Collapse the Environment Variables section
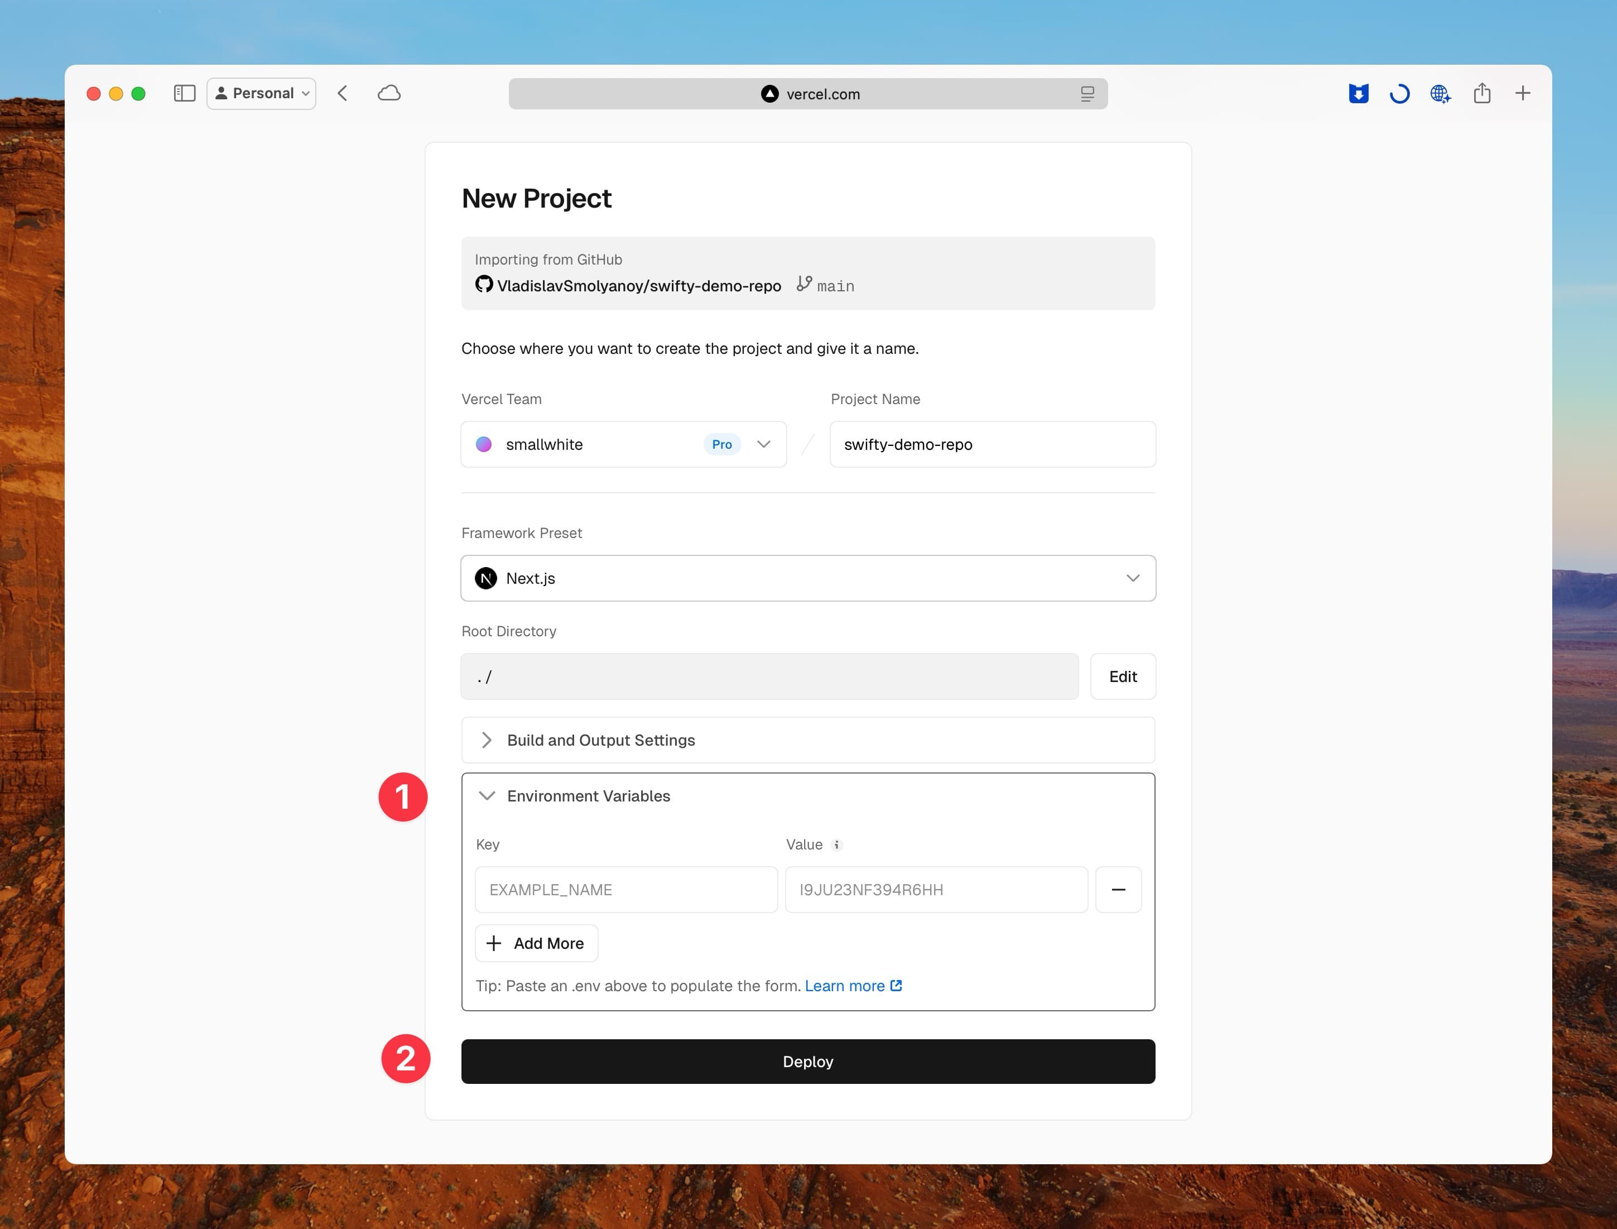Viewport: 1617px width, 1229px height. (x=808, y=796)
